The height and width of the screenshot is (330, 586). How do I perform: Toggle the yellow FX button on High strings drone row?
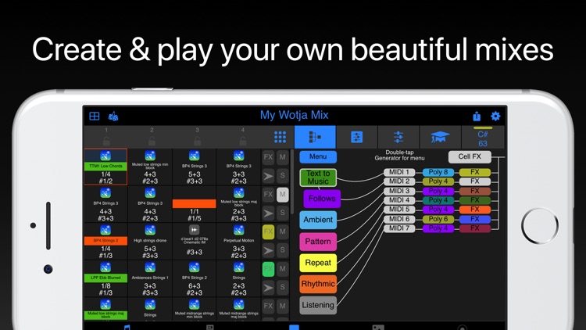(x=268, y=231)
